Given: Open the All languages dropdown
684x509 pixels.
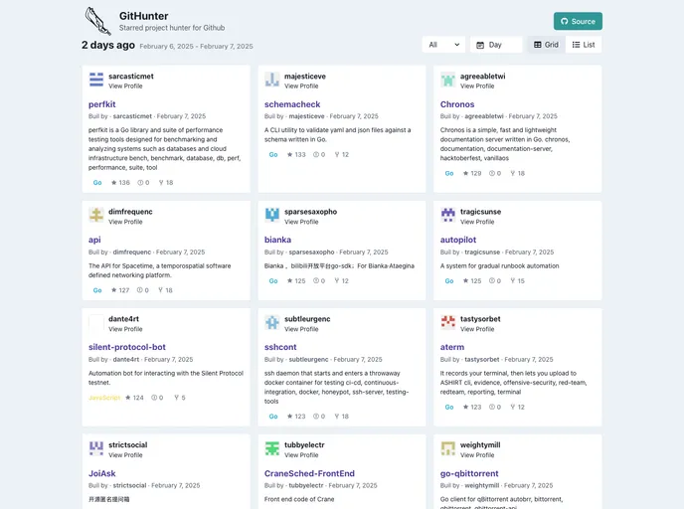Looking at the screenshot, I should 442,45.
